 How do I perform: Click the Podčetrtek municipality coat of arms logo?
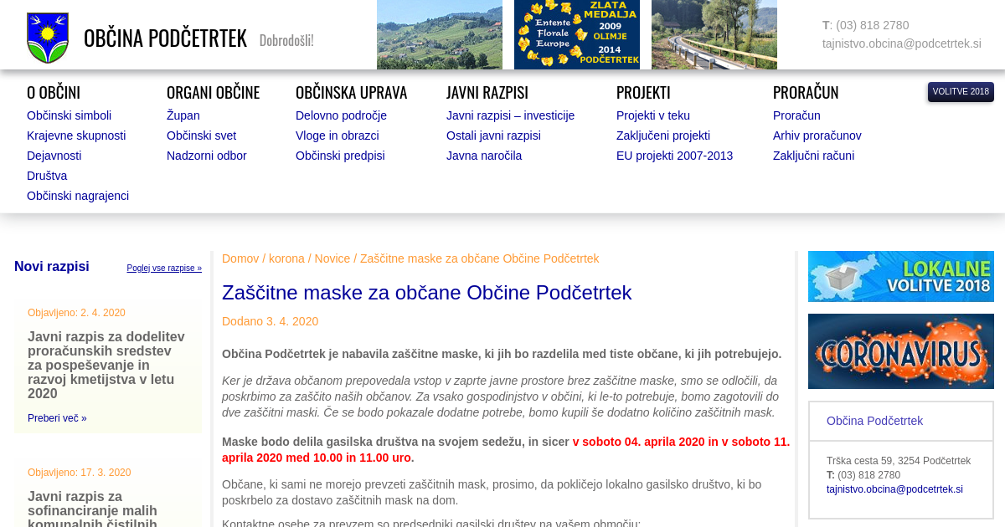pos(48,38)
